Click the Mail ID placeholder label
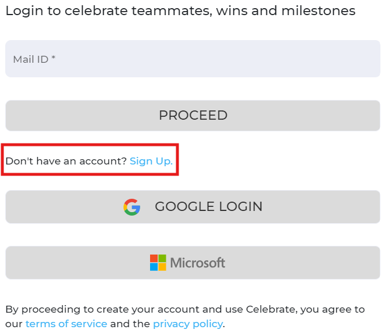 click(x=31, y=59)
